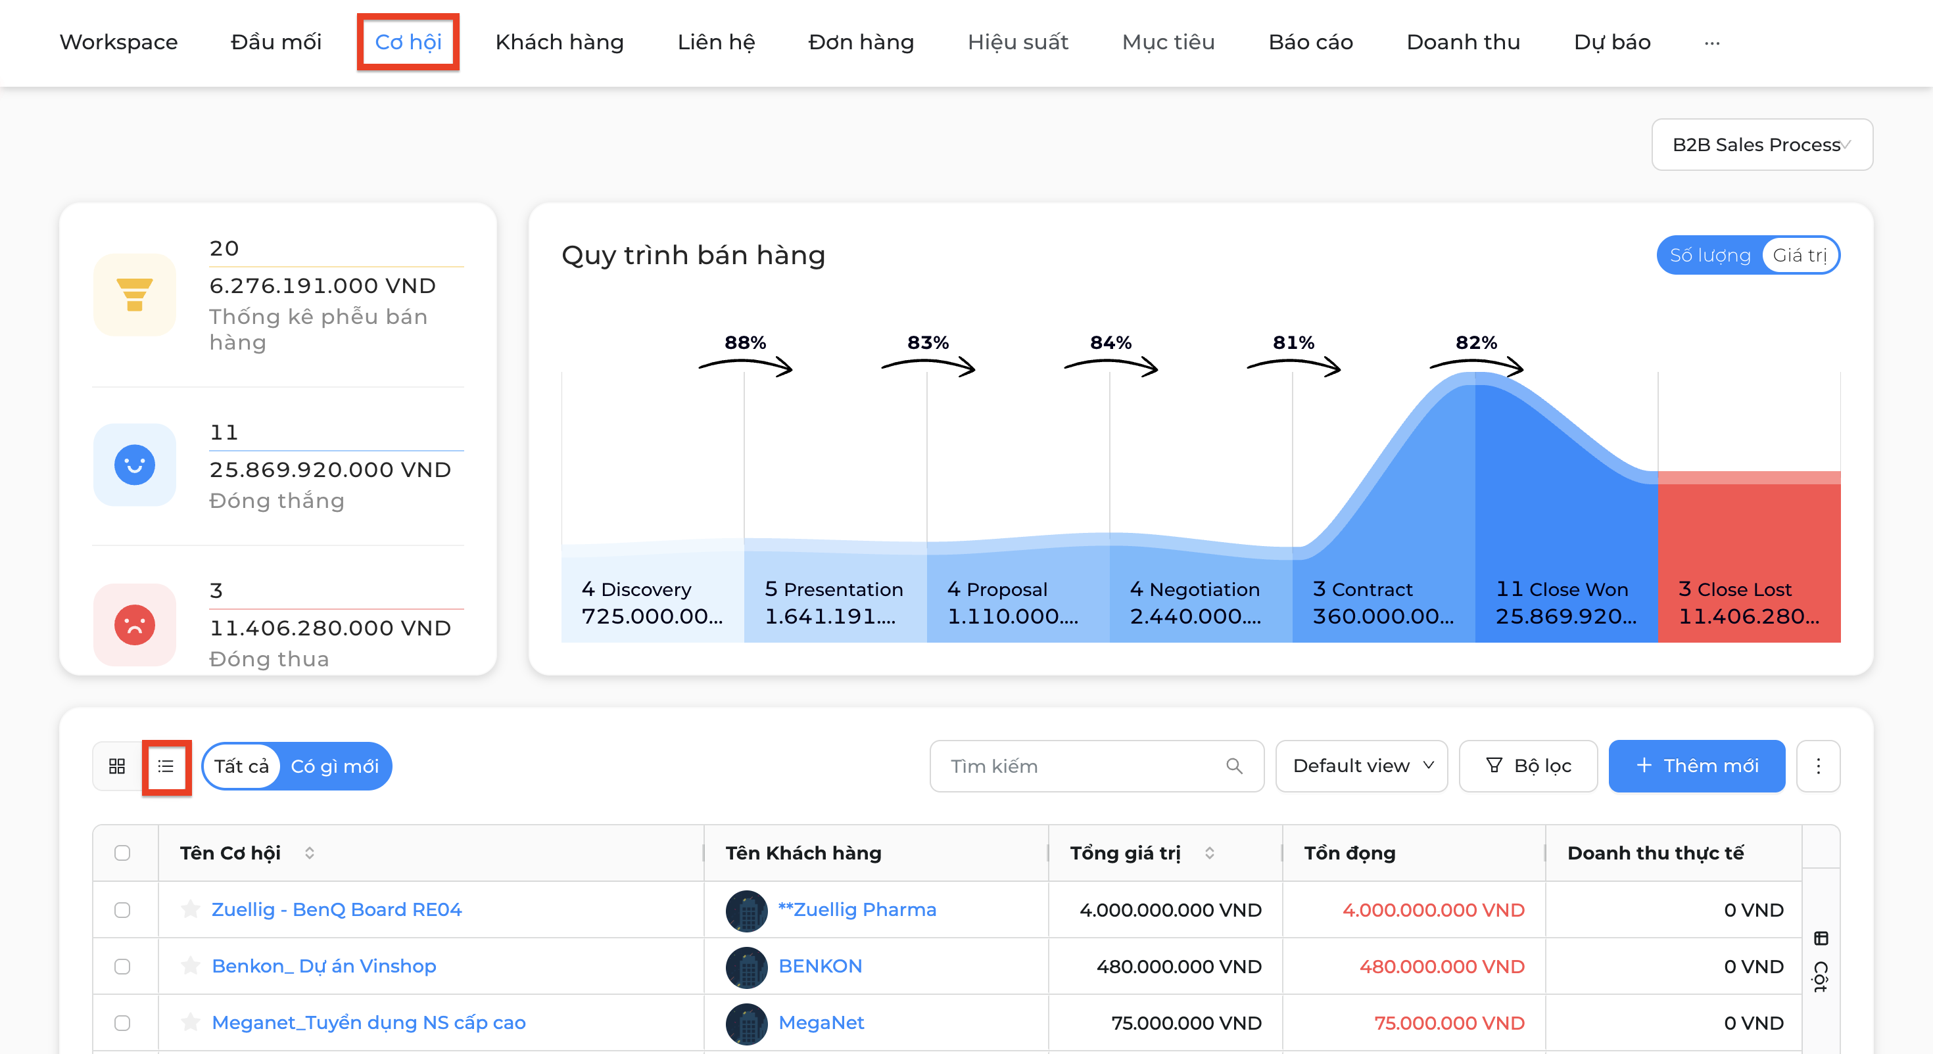Expand the Default view dropdown

(x=1362, y=766)
